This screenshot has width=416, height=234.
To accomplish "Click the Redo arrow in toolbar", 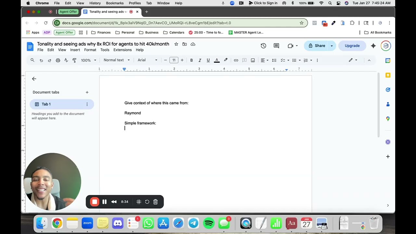I will [x=49, y=60].
